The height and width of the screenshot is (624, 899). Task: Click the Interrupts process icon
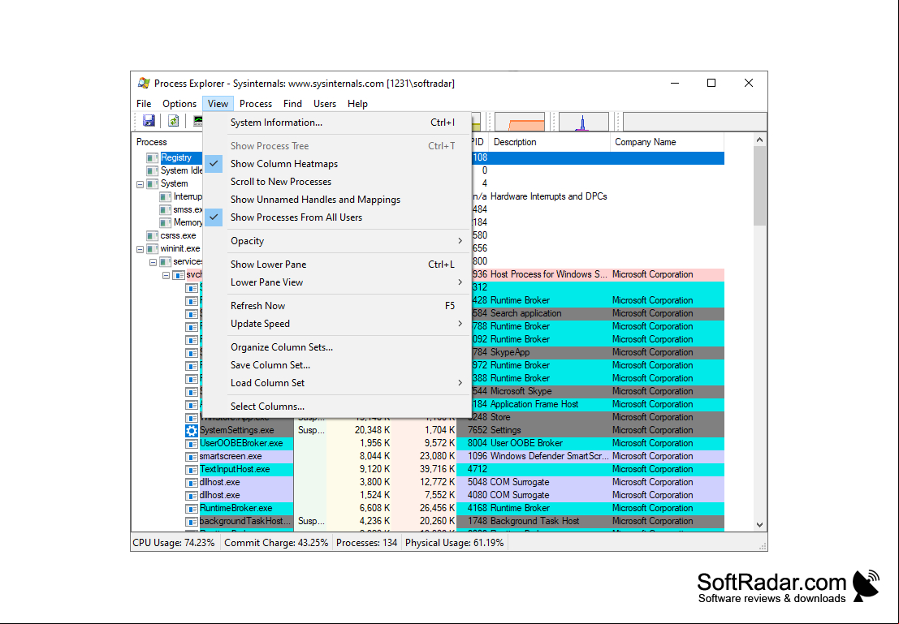coord(165,196)
